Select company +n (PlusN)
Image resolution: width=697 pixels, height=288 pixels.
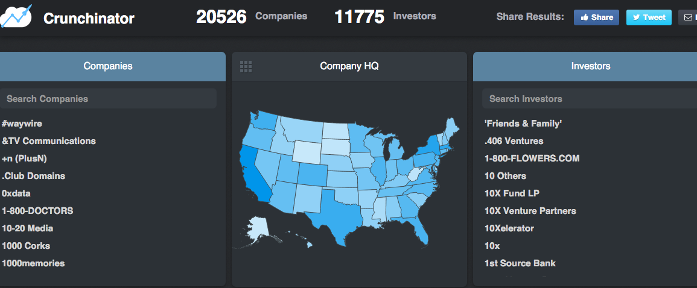click(25, 158)
